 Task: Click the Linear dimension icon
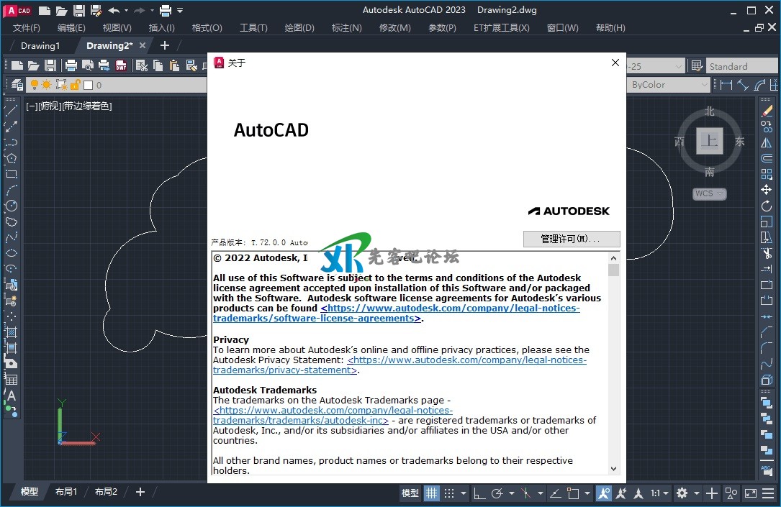click(x=726, y=85)
